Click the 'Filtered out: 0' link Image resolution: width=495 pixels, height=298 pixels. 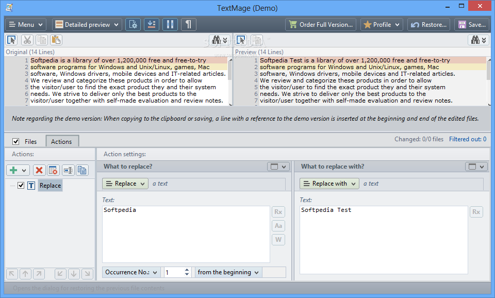click(x=468, y=139)
